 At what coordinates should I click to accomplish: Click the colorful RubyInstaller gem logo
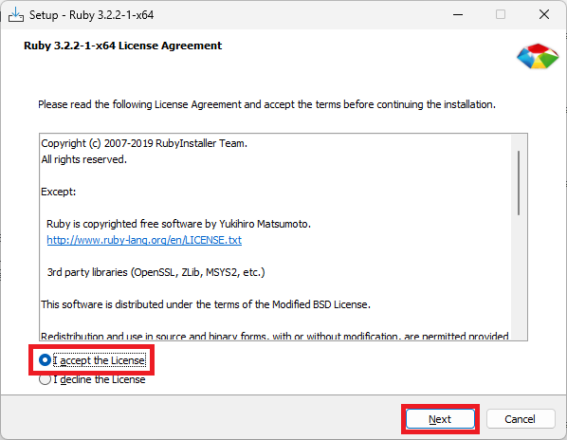538,57
